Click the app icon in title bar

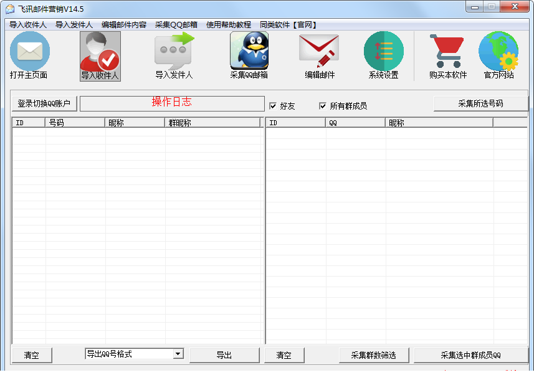click(10, 9)
